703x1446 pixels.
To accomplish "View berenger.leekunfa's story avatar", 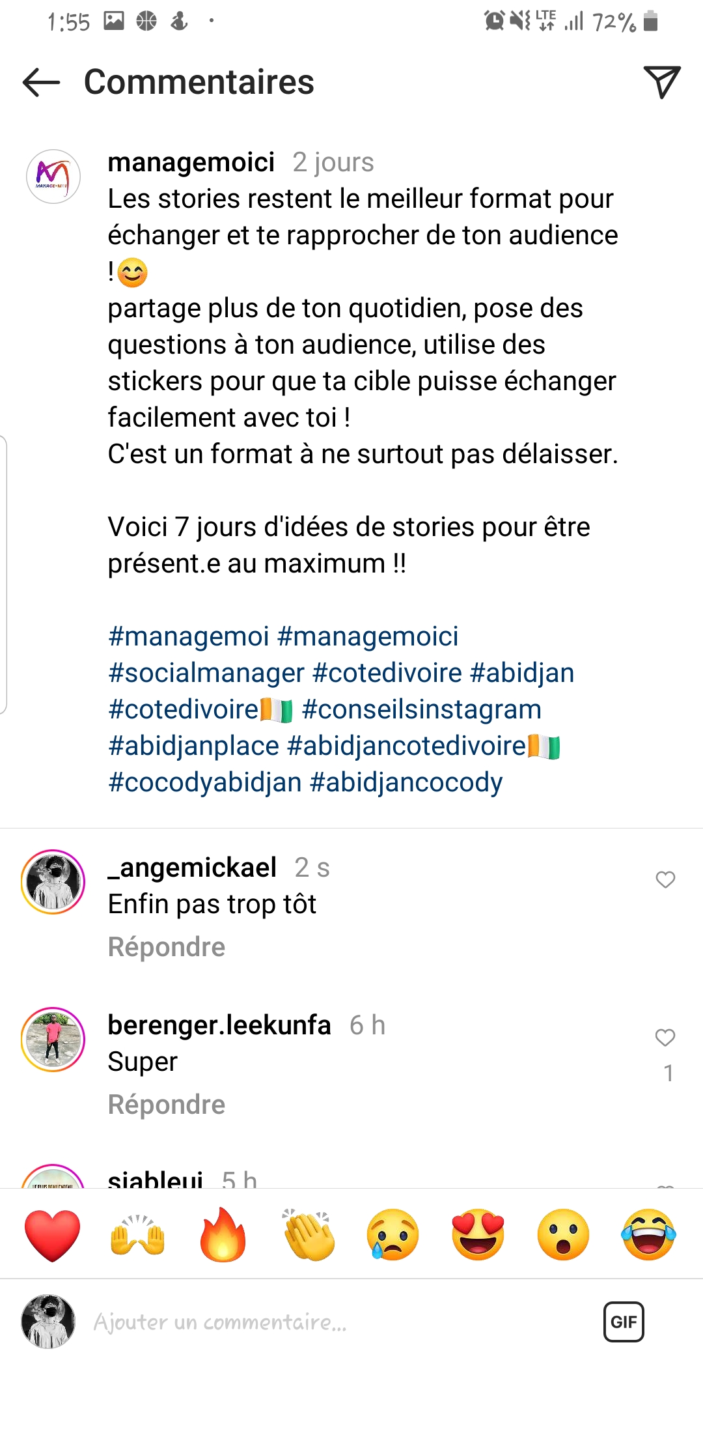I will click(53, 1040).
